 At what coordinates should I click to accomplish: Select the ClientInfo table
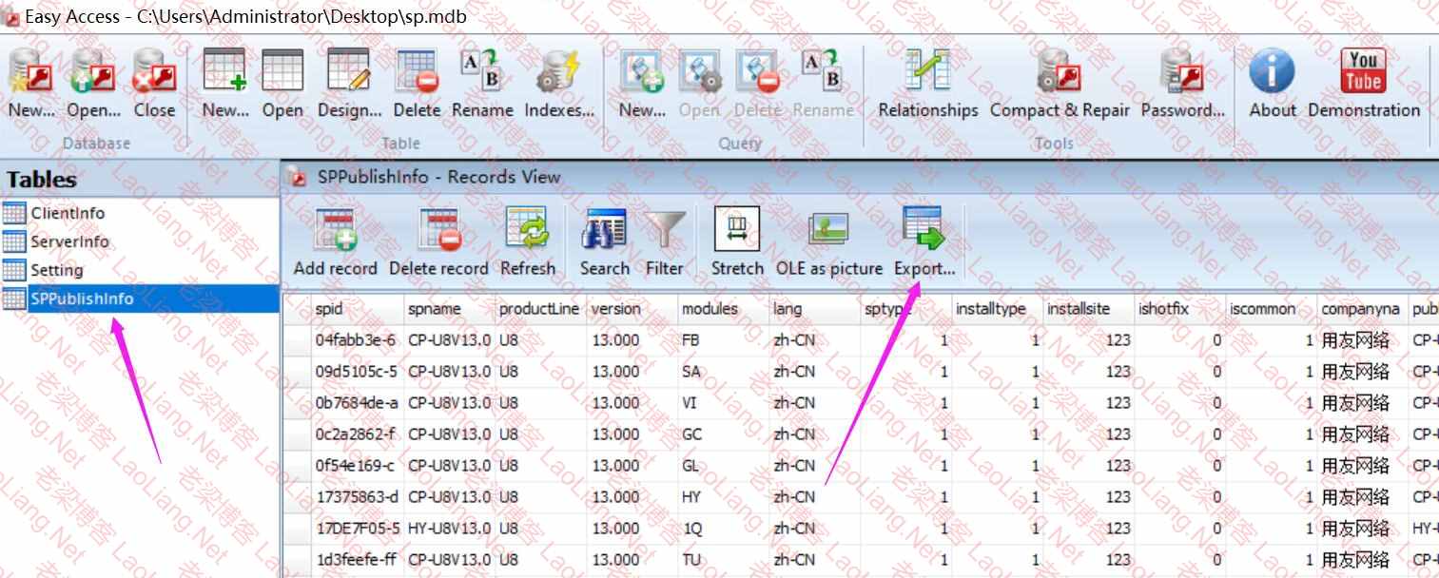click(x=68, y=213)
